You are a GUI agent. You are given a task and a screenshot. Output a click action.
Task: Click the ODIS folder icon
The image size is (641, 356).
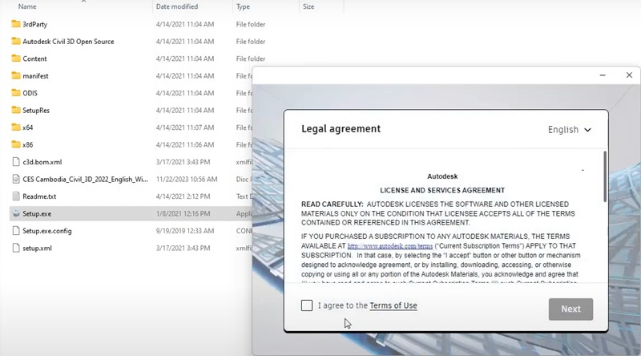(x=16, y=93)
